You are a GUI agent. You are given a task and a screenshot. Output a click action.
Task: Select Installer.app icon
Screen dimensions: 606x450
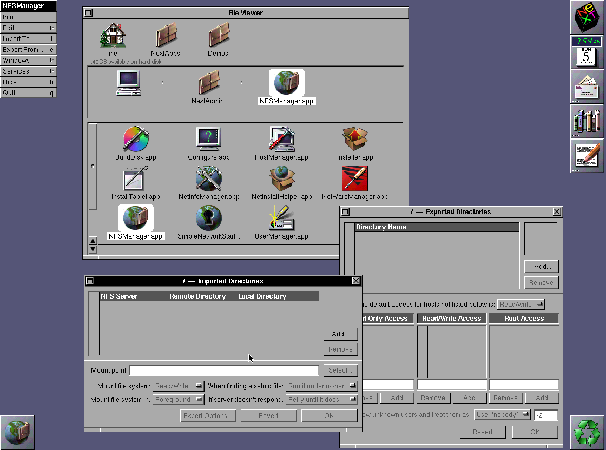tap(355, 139)
